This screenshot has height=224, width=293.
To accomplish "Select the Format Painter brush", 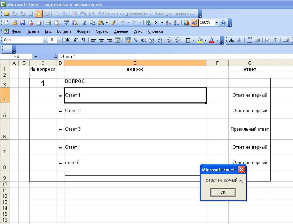I will pos(113,23).
